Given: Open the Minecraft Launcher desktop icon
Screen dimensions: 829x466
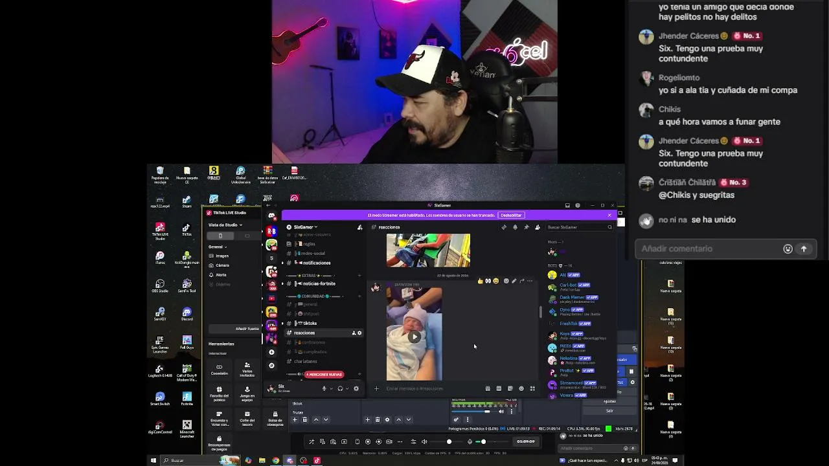Looking at the screenshot, I should point(187,428).
